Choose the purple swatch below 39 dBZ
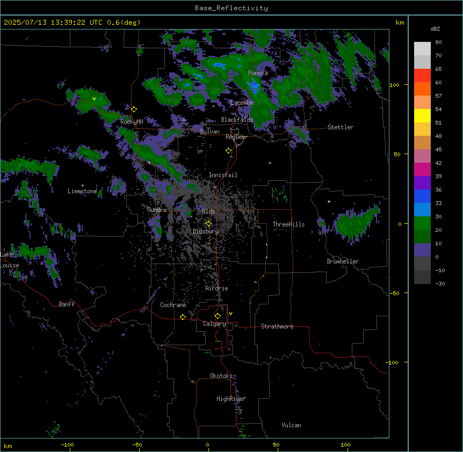This screenshot has height=452, width=463. coord(422,183)
